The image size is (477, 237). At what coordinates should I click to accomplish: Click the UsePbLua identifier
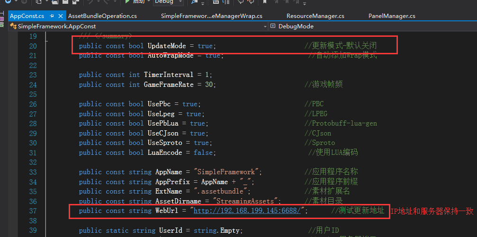click(163, 123)
